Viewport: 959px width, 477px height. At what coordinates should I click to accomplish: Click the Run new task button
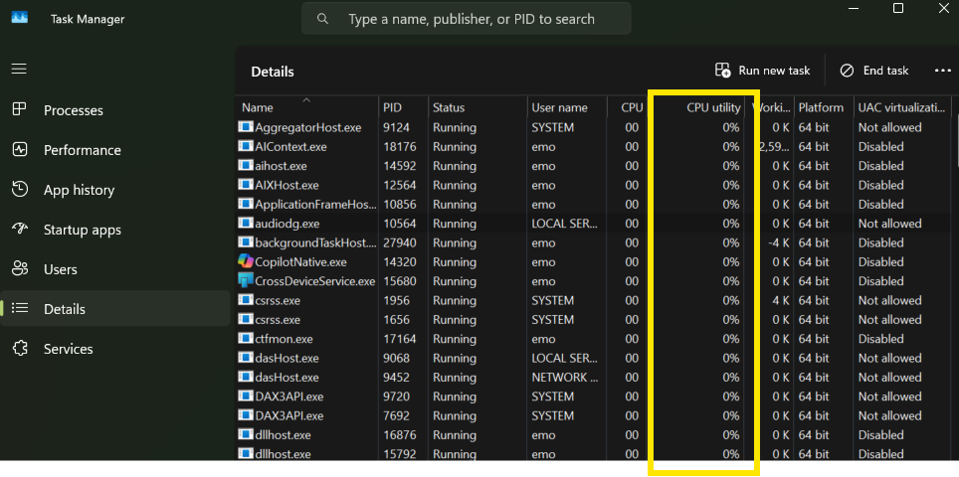[762, 71]
